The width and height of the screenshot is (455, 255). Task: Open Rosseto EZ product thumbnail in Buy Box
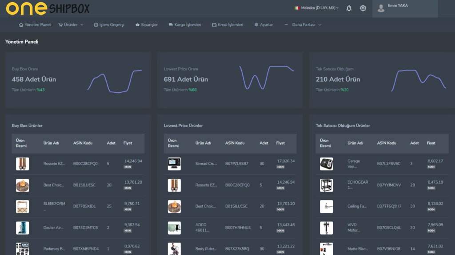tap(22, 164)
